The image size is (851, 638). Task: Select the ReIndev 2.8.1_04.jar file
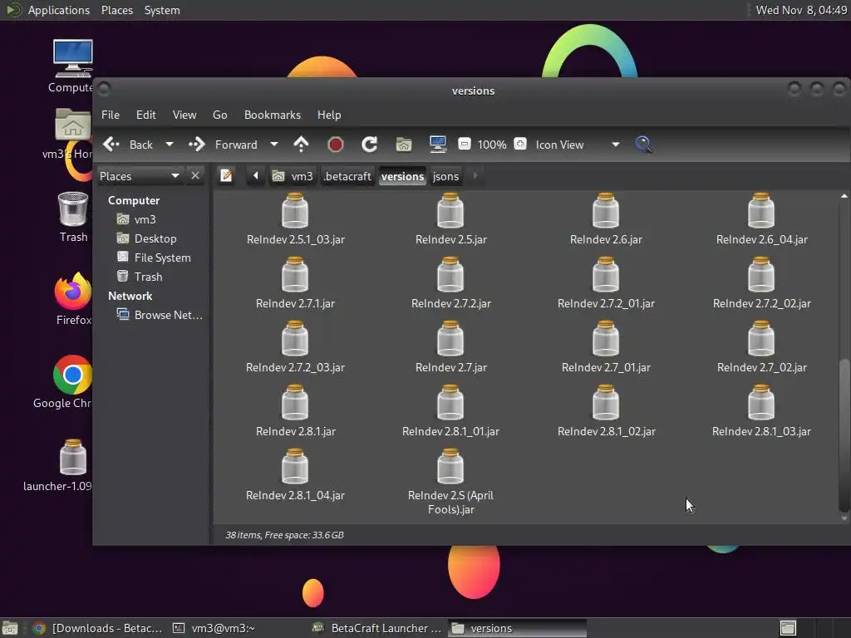(295, 476)
